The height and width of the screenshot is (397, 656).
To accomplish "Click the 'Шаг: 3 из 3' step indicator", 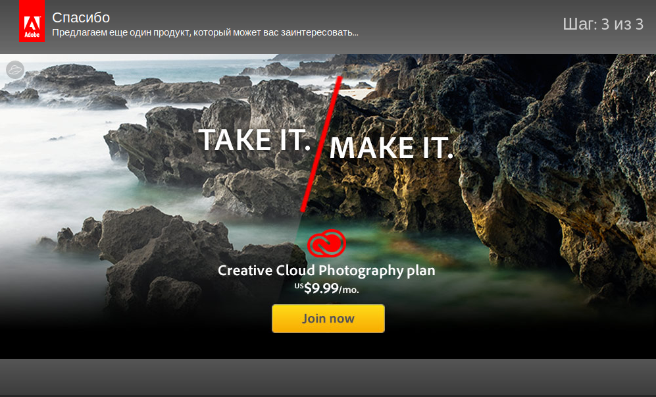I will coord(603,24).
